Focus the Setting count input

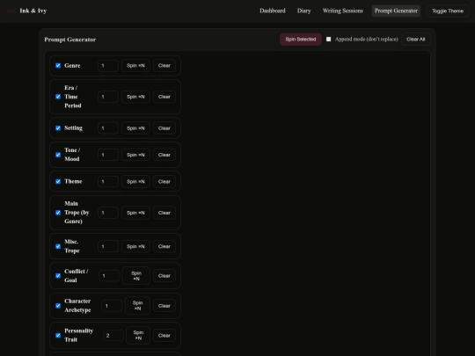click(108, 128)
